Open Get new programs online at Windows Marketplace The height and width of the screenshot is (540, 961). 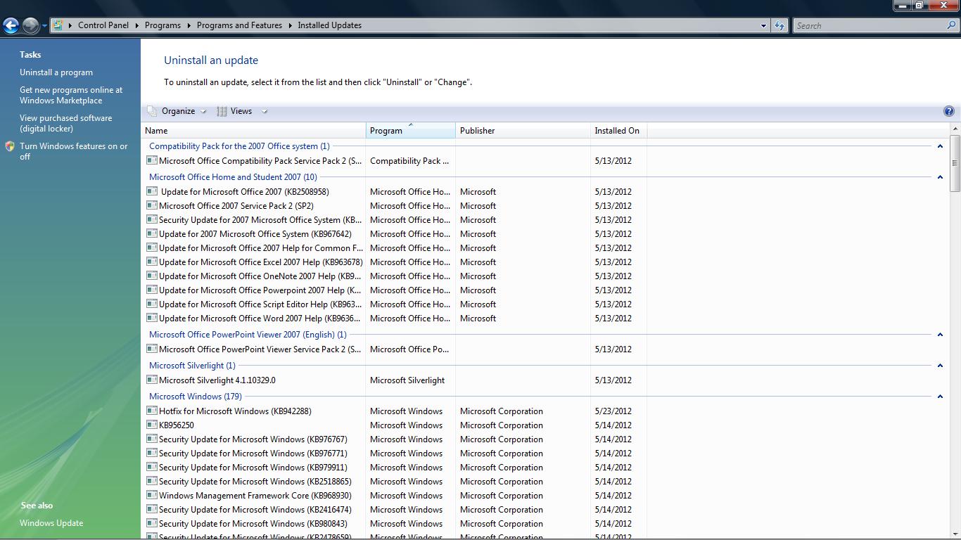tap(71, 95)
